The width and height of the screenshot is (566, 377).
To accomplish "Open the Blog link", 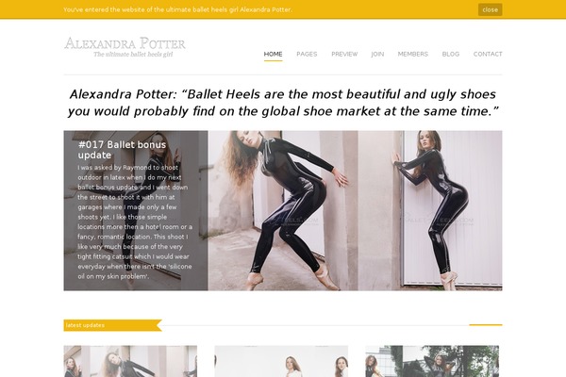I will (451, 54).
